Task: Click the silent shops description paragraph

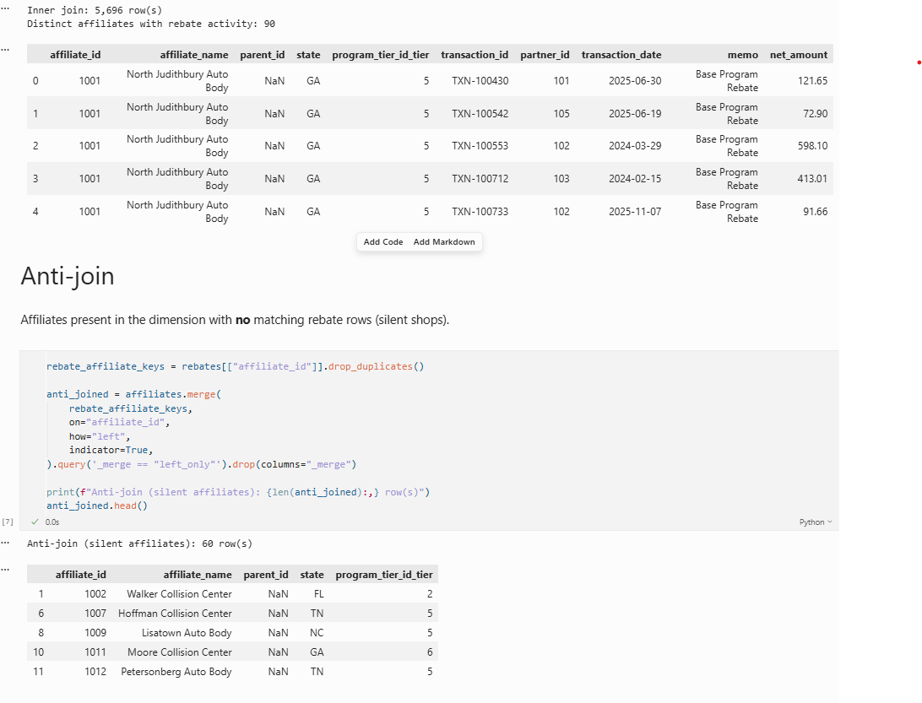Action: pos(235,321)
